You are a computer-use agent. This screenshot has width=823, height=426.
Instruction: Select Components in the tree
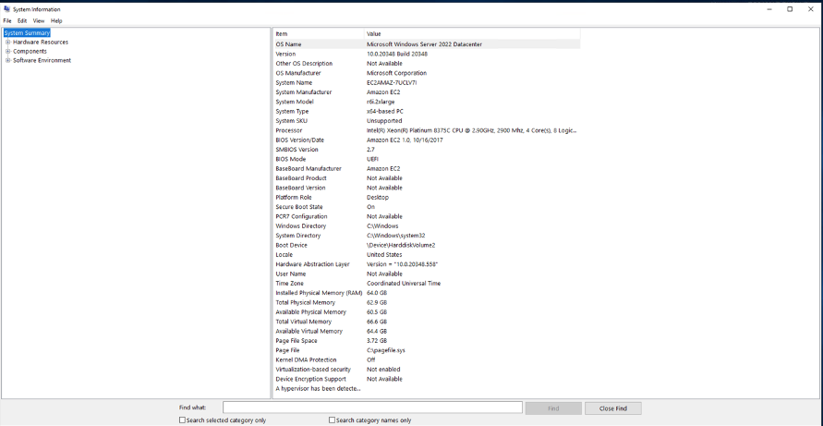[x=30, y=52]
